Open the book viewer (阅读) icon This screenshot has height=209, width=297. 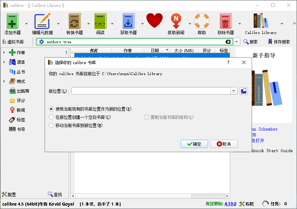100,21
